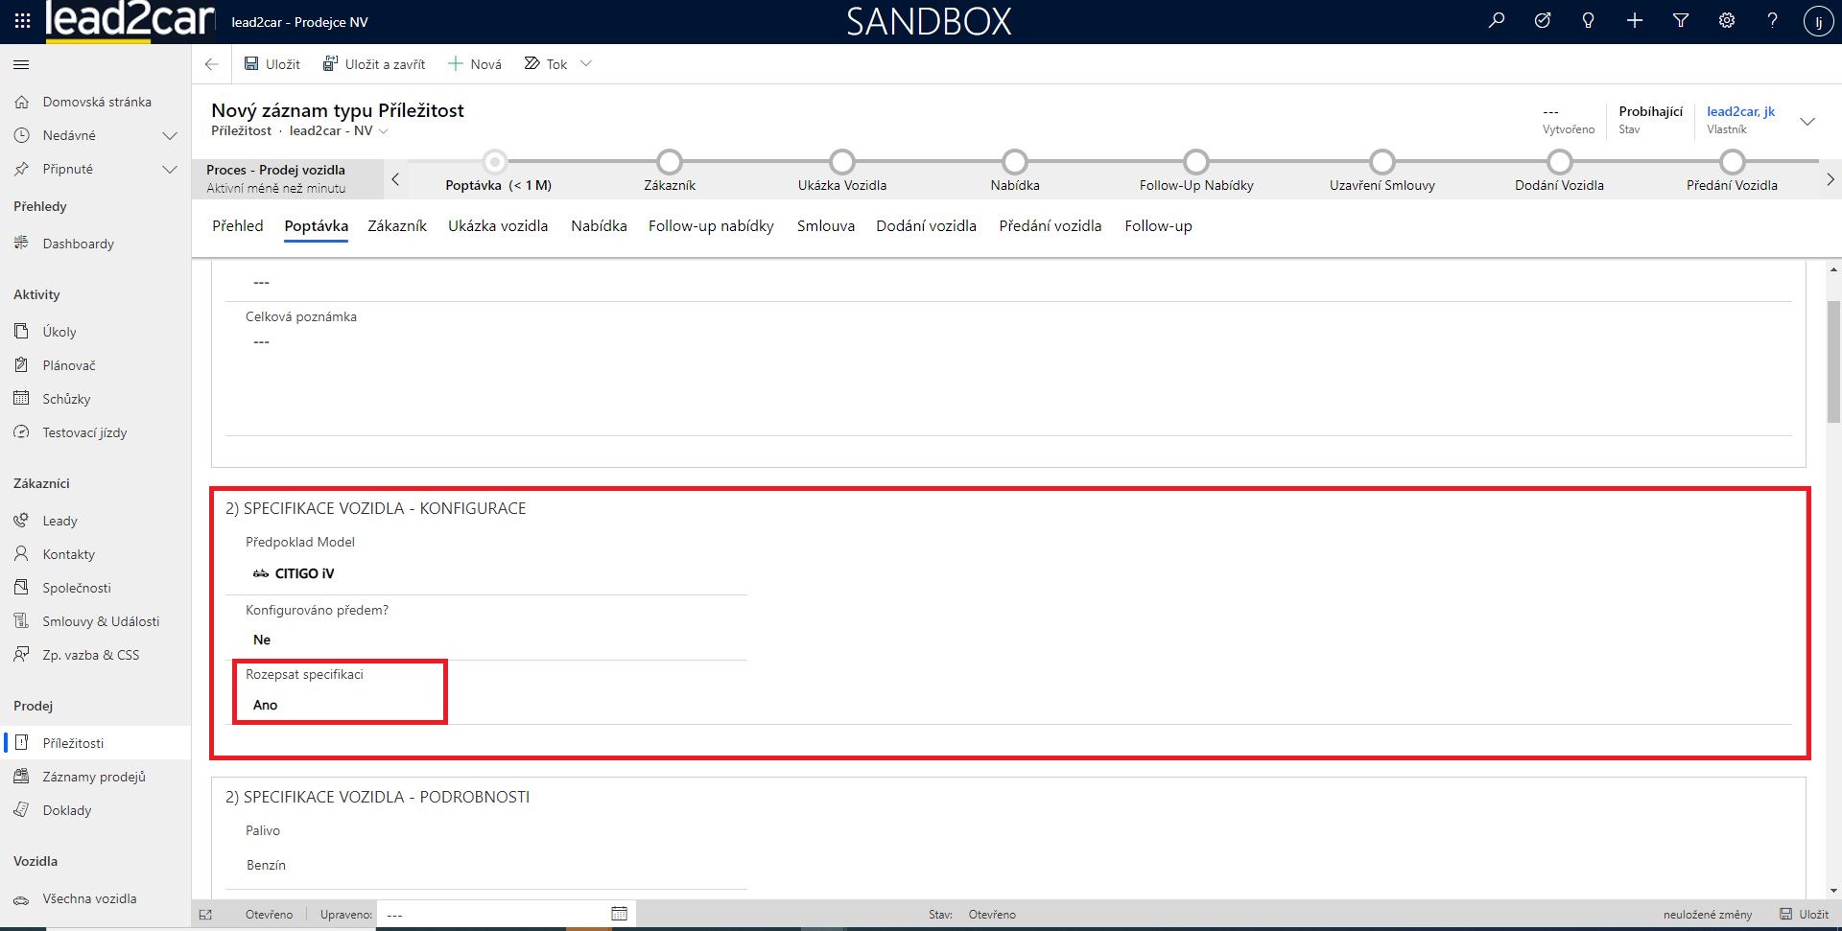This screenshot has height=931, width=1842.
Task: Open the settings gear icon
Action: pyautogui.click(x=1726, y=21)
